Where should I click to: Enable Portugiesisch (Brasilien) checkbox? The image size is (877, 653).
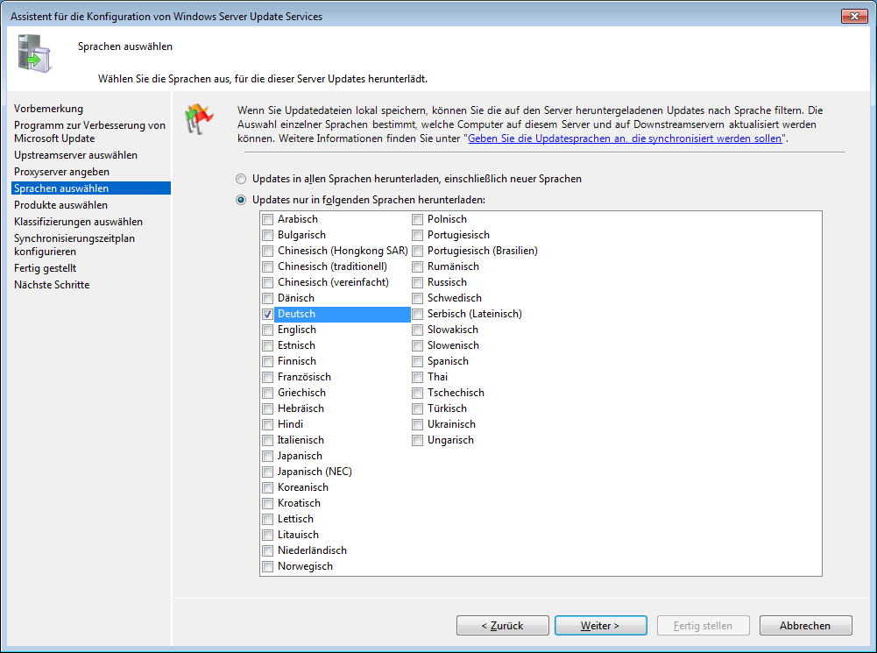417,251
